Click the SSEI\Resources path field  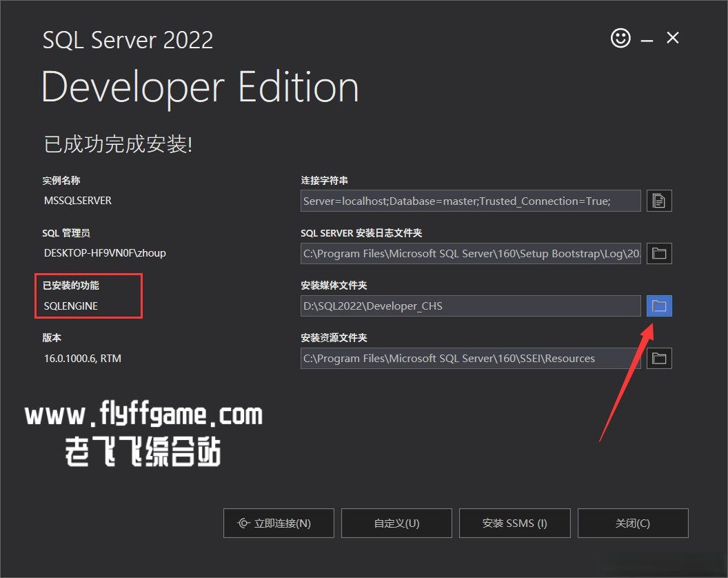pos(471,358)
